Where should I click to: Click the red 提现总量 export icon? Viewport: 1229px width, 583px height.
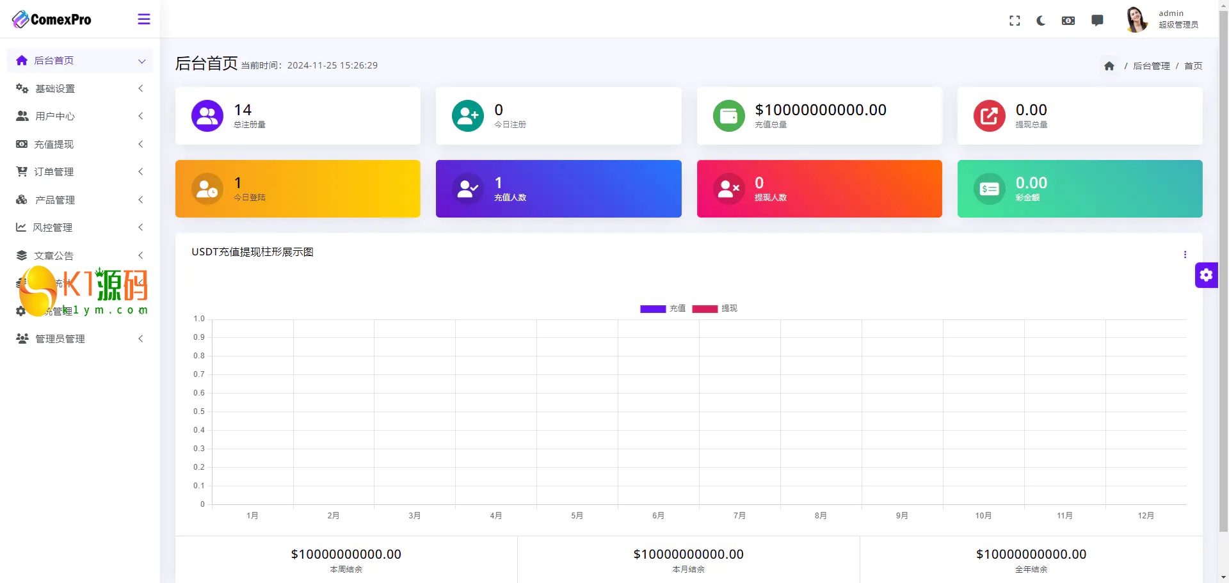point(990,116)
